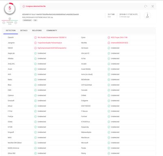Switch to the Details tab
Screen dimensions: 163x156
[24, 31]
